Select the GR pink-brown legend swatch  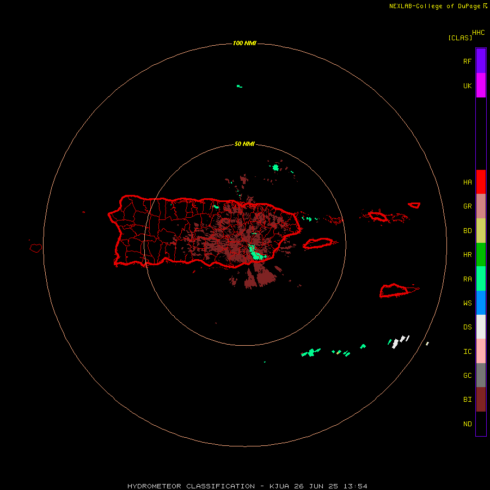point(481,206)
